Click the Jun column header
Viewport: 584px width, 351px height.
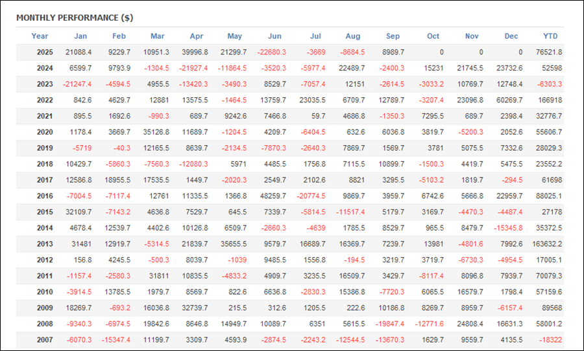[274, 36]
